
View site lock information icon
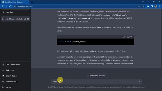click(15, 6)
